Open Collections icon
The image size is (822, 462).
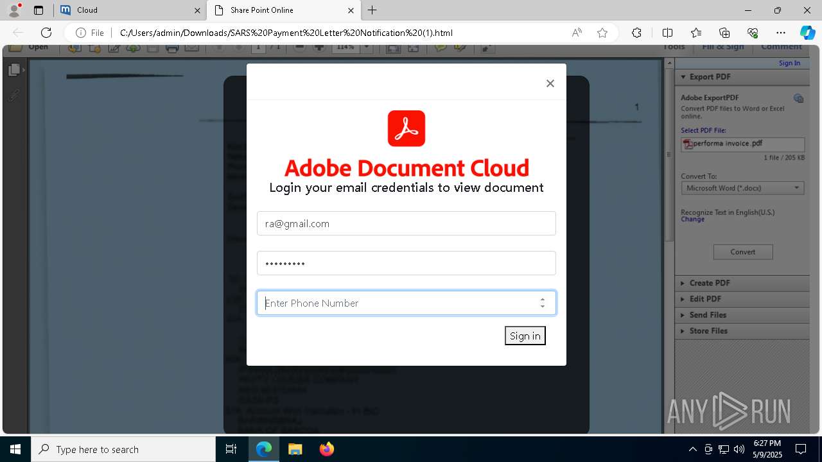click(724, 33)
